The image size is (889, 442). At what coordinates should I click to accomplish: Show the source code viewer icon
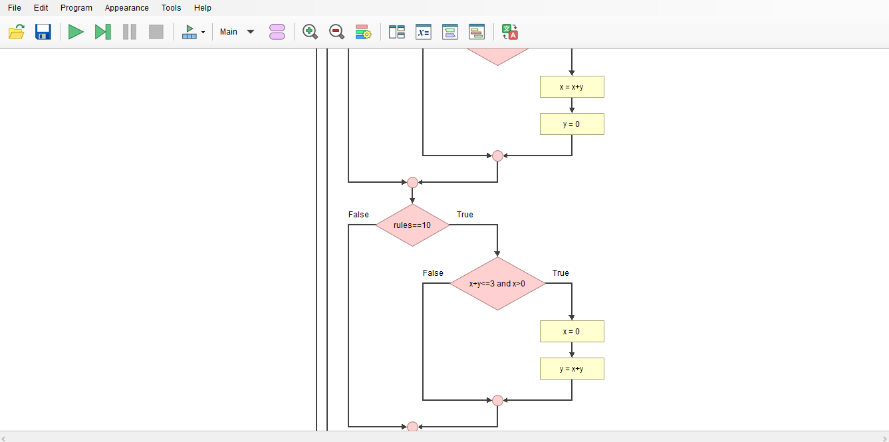point(477,32)
